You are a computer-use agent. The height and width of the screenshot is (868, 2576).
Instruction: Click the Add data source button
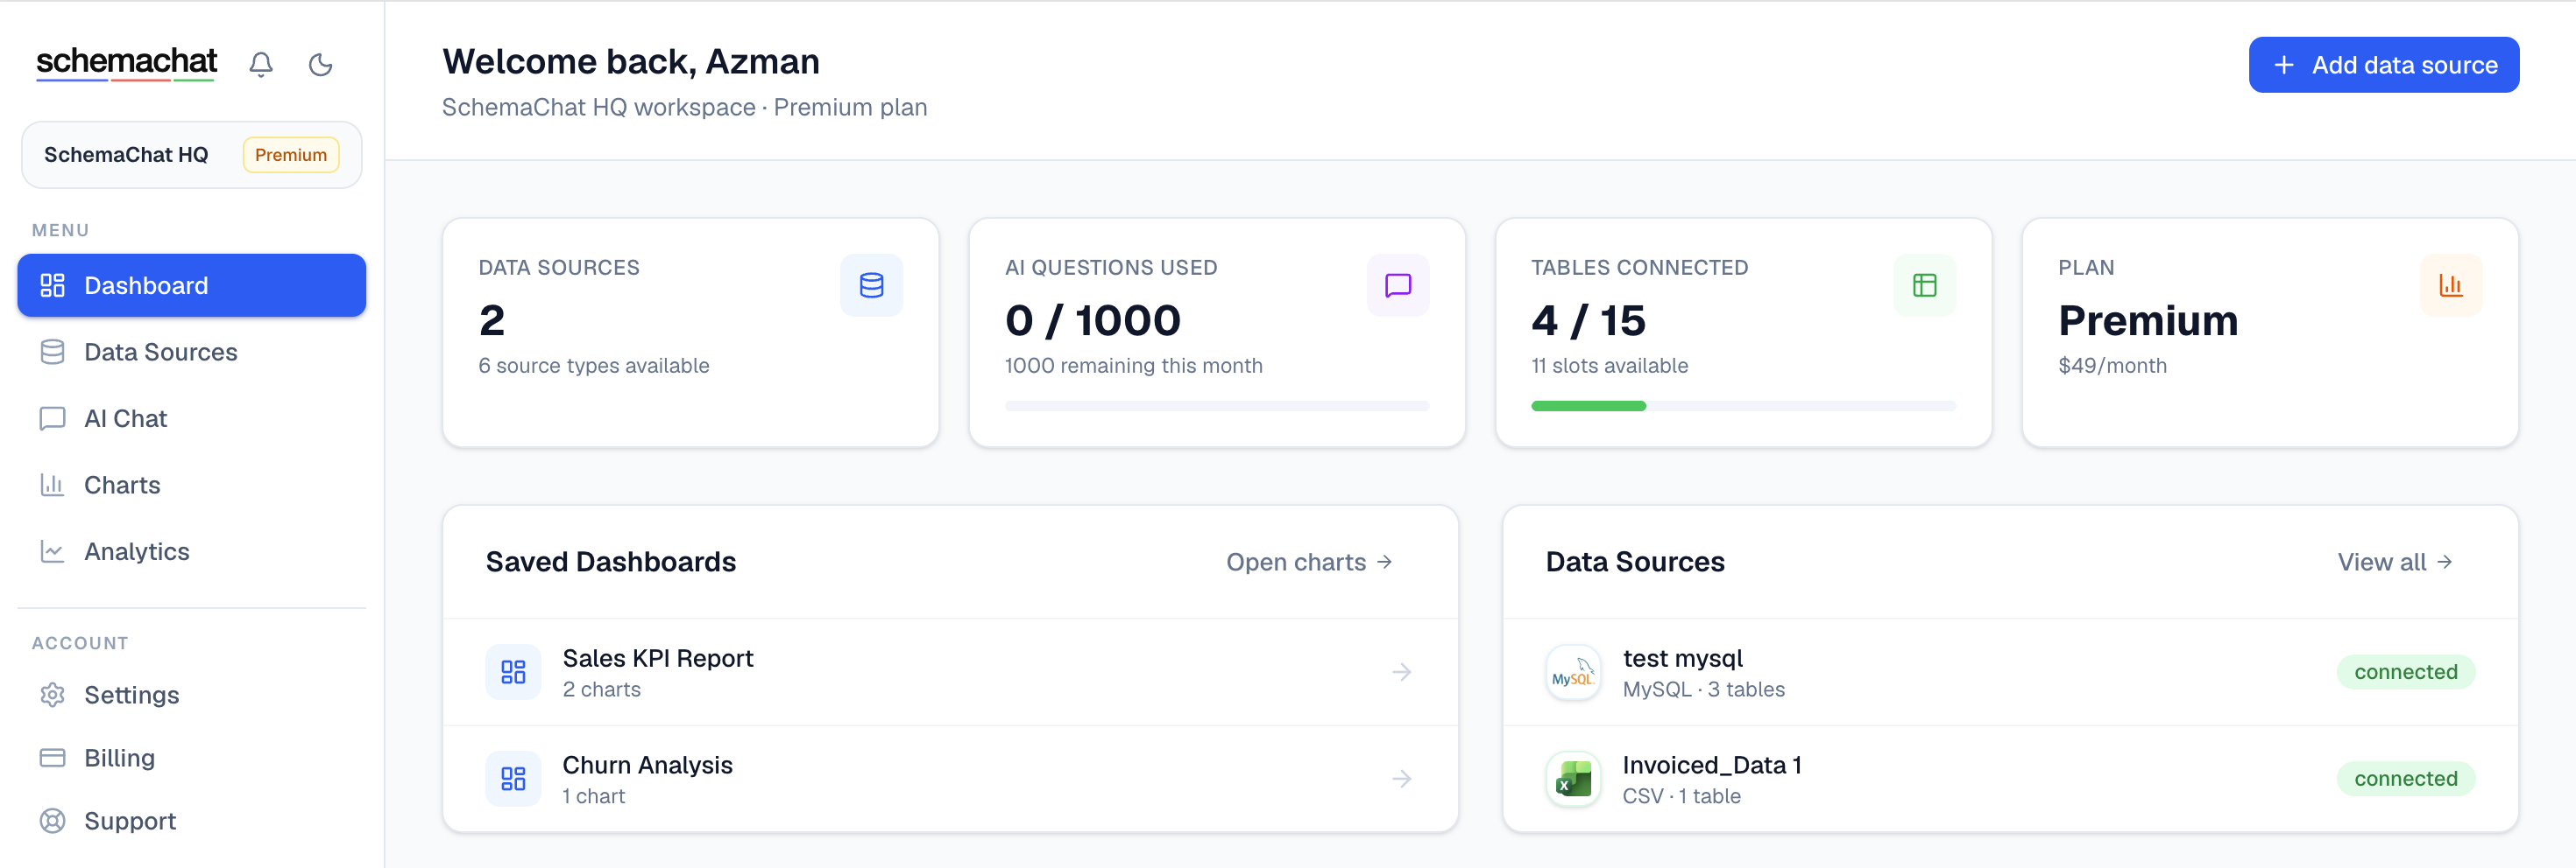click(x=2384, y=65)
